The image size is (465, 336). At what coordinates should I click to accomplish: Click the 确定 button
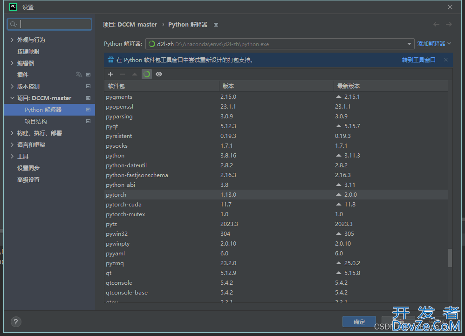359,322
